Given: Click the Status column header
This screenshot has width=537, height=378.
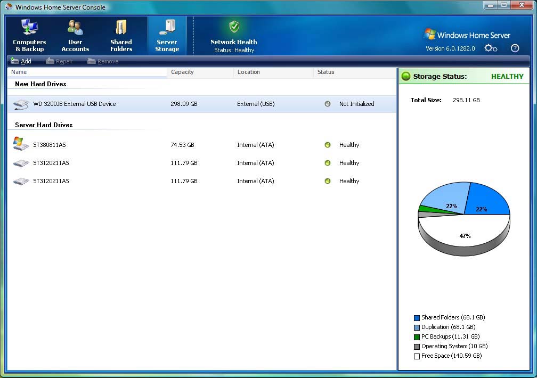Looking at the screenshot, I should click(x=326, y=72).
